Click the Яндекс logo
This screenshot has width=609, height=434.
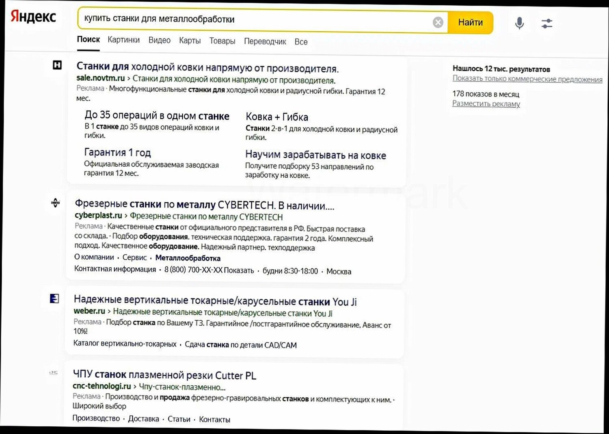coord(34,17)
